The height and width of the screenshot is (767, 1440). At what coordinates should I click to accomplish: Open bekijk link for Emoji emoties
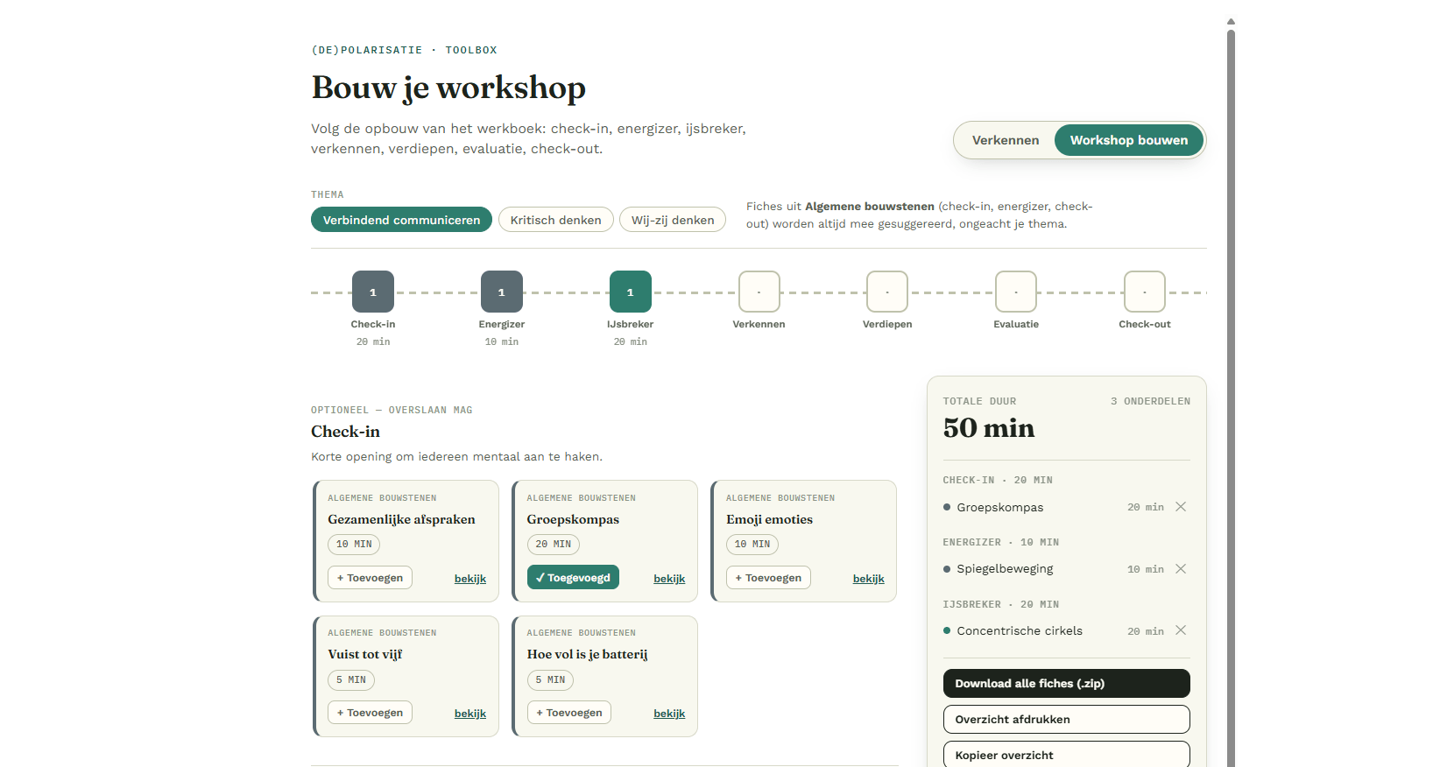pyautogui.click(x=869, y=579)
